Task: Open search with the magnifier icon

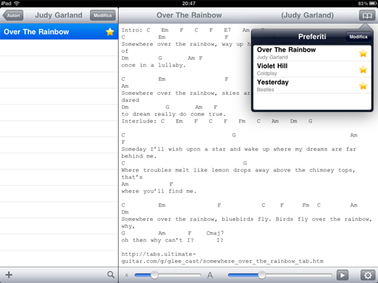Action: (x=111, y=275)
